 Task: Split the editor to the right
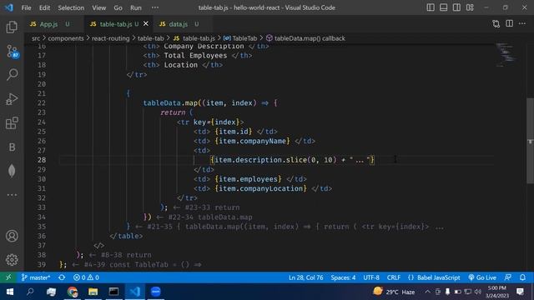click(509, 24)
